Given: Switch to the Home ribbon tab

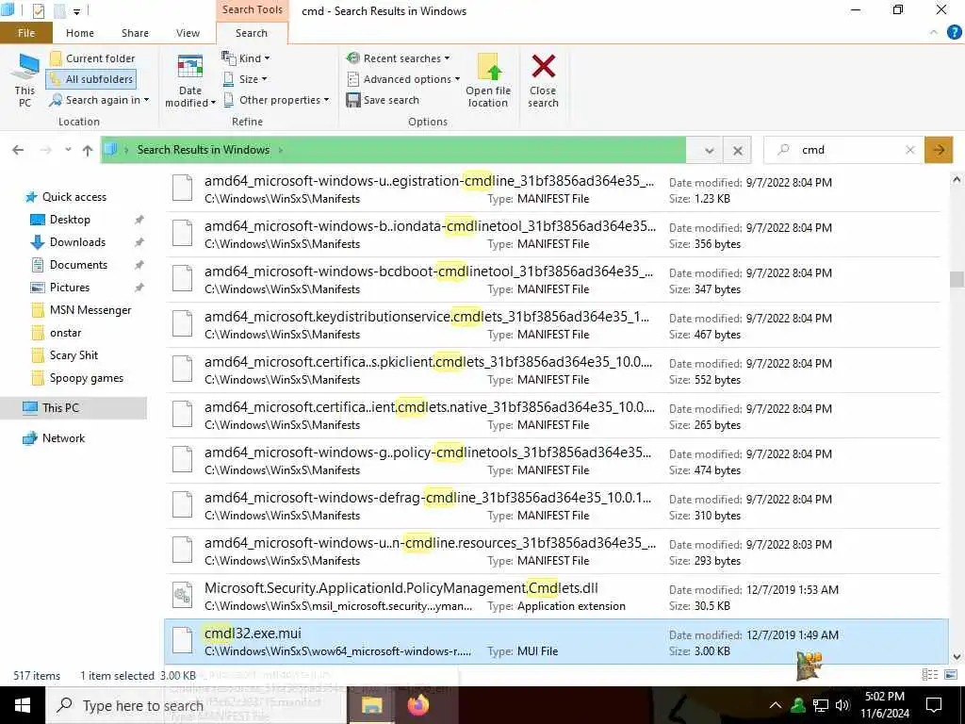Looking at the screenshot, I should (x=80, y=33).
